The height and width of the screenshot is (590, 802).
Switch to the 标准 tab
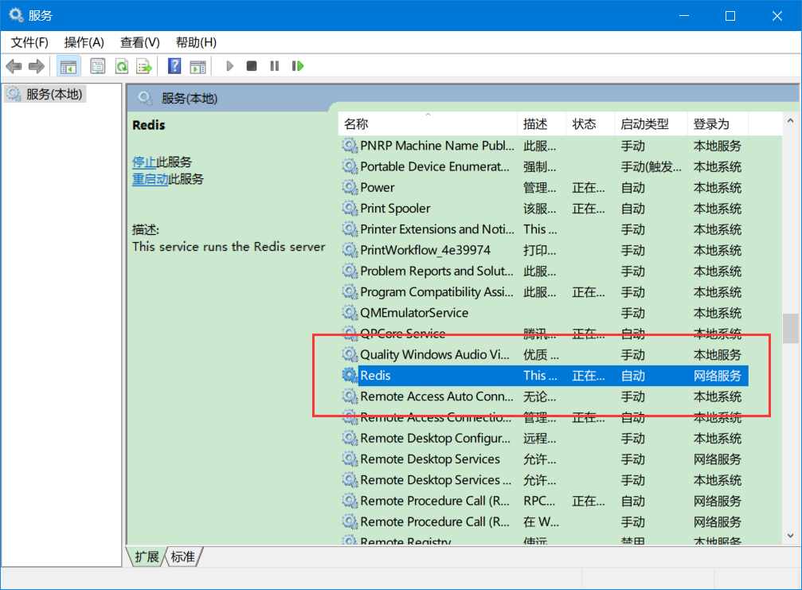pos(182,557)
